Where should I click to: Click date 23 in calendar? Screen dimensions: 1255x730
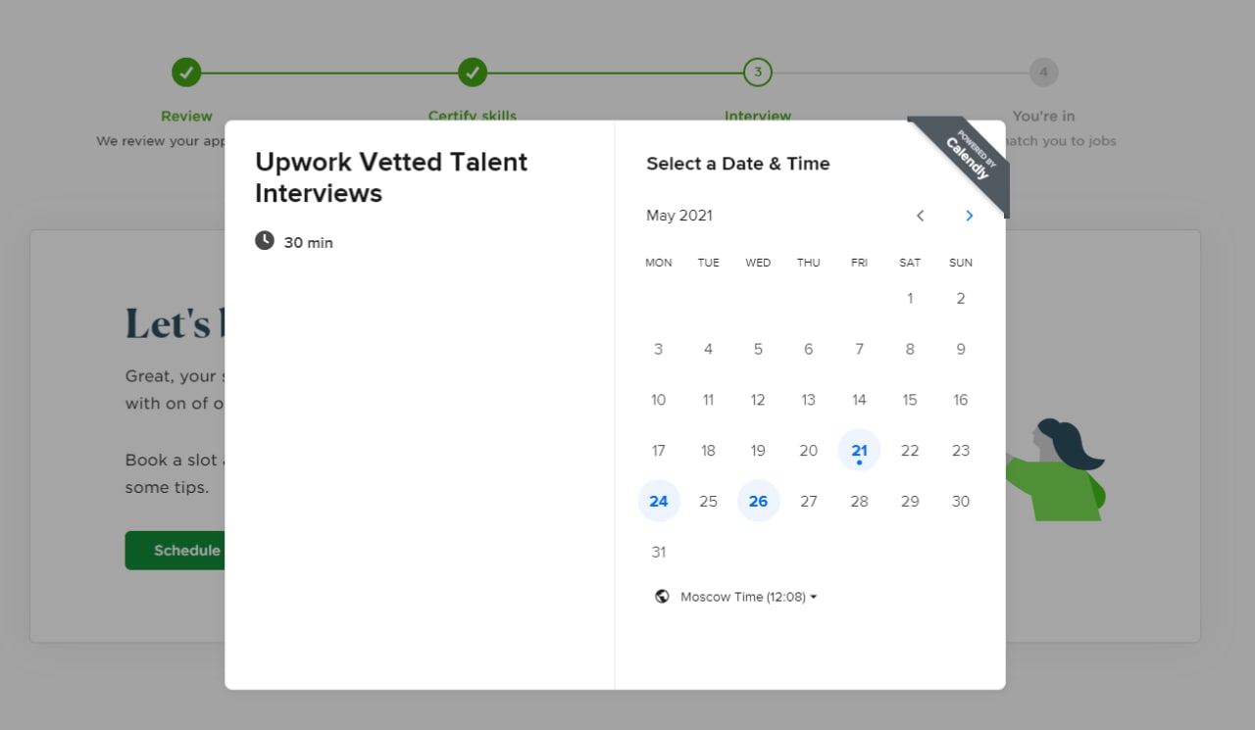961,451
